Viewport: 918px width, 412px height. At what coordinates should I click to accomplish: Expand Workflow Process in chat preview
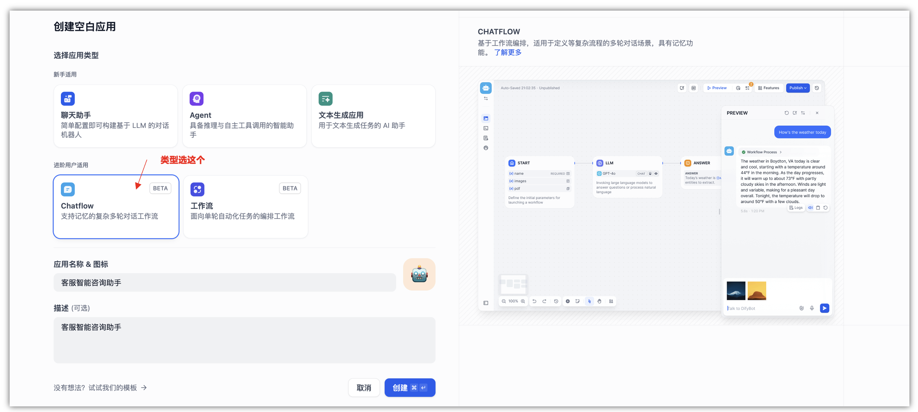pyautogui.click(x=761, y=152)
